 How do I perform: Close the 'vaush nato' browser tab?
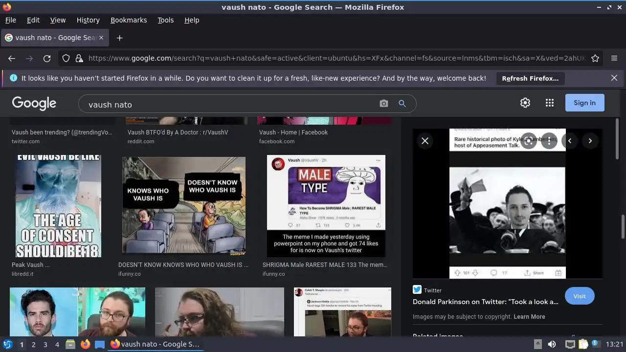[101, 38]
